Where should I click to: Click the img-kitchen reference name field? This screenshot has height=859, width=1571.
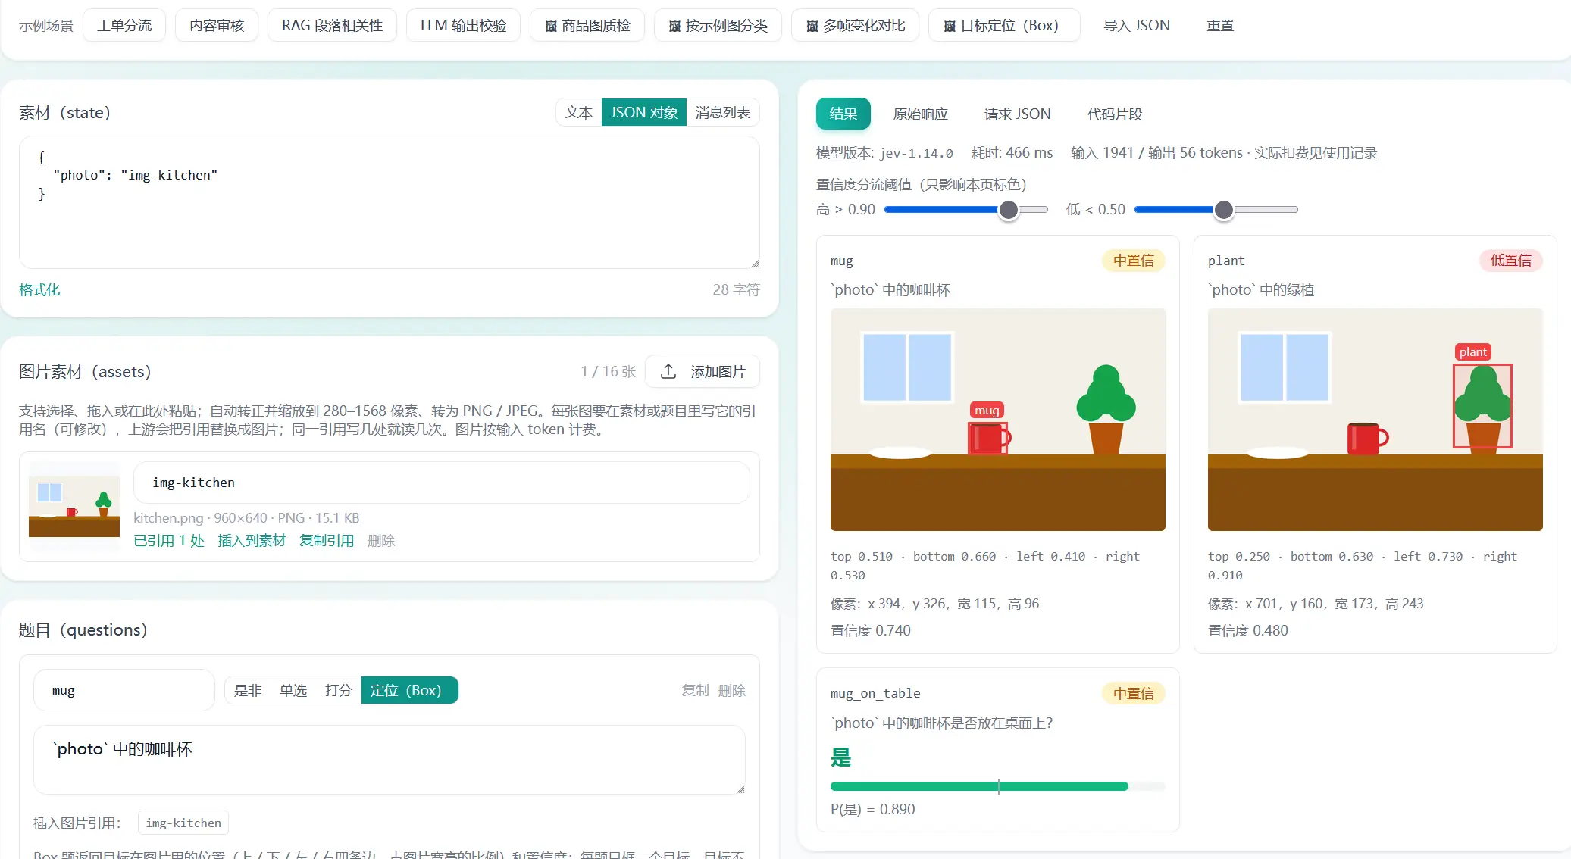pyautogui.click(x=442, y=483)
